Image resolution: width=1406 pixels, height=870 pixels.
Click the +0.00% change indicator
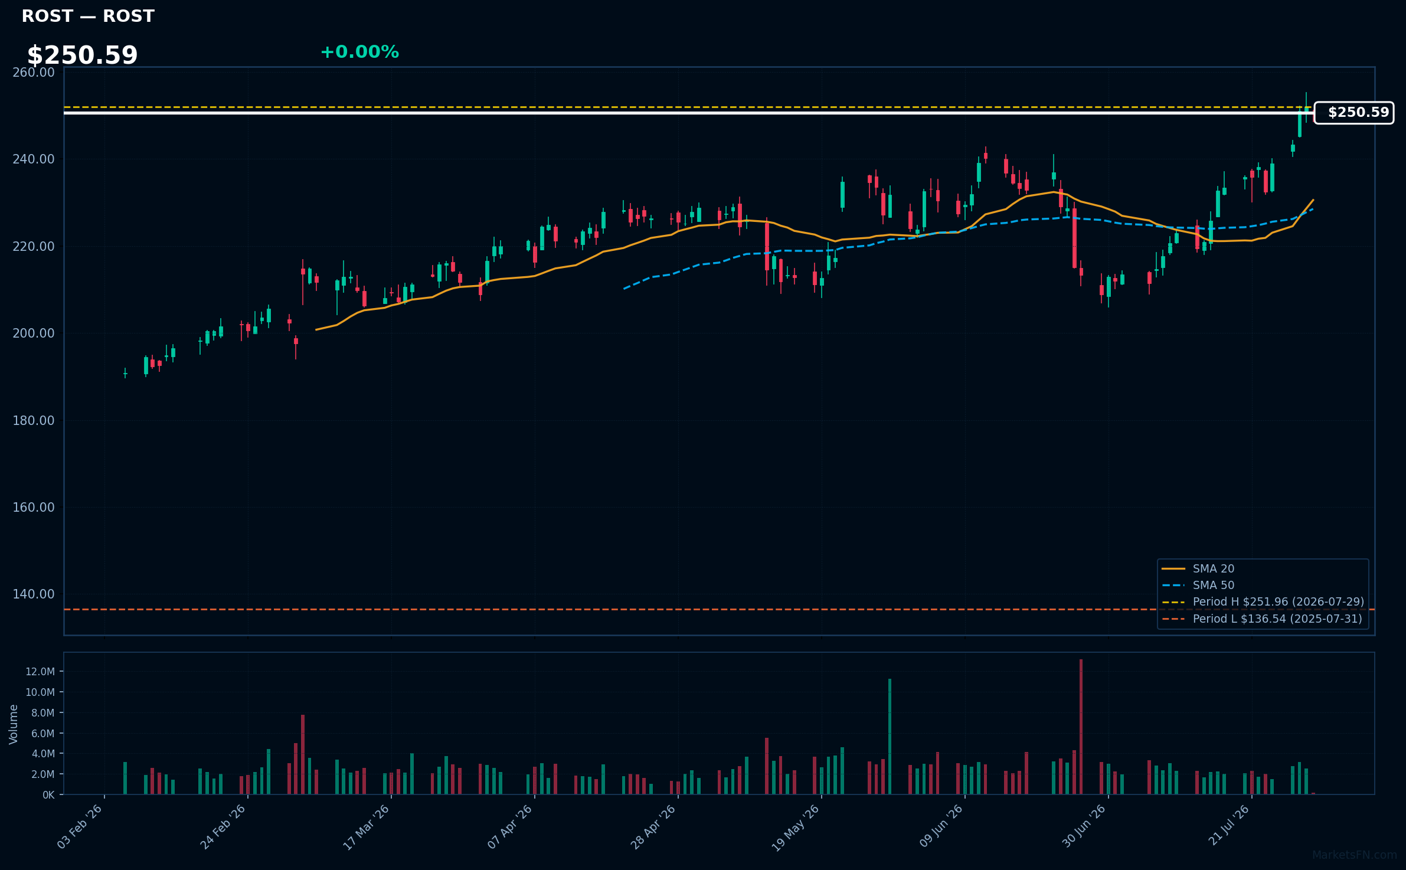point(359,52)
